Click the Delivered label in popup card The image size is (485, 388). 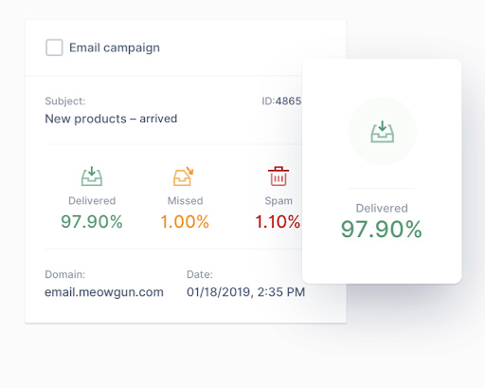(x=382, y=208)
